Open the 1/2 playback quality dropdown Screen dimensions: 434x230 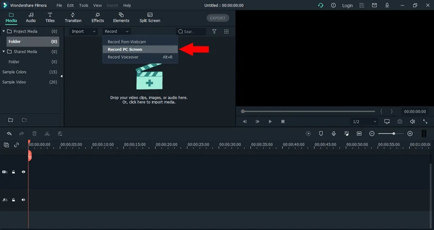point(364,121)
